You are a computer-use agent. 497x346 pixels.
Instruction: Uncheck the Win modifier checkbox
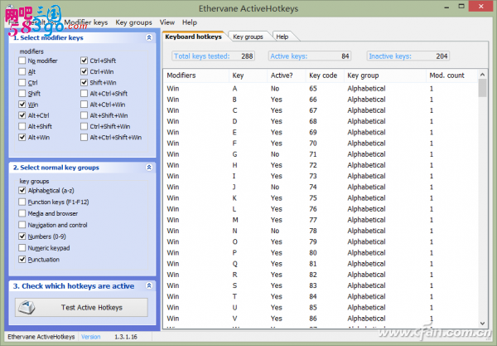[x=22, y=105]
